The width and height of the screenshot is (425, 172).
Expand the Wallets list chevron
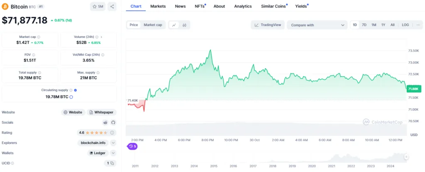point(113,153)
